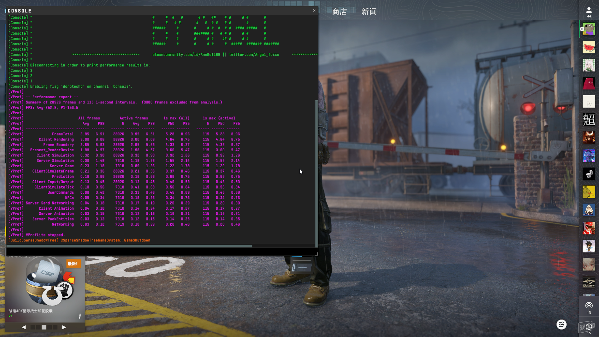Viewport: 599px width, 337px height.
Task: Select the highlighted third carousel dot
Action: [x=44, y=327]
